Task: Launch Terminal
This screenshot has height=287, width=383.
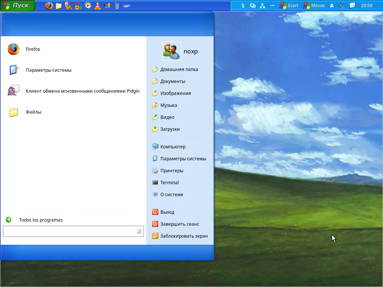Action: 180,183
